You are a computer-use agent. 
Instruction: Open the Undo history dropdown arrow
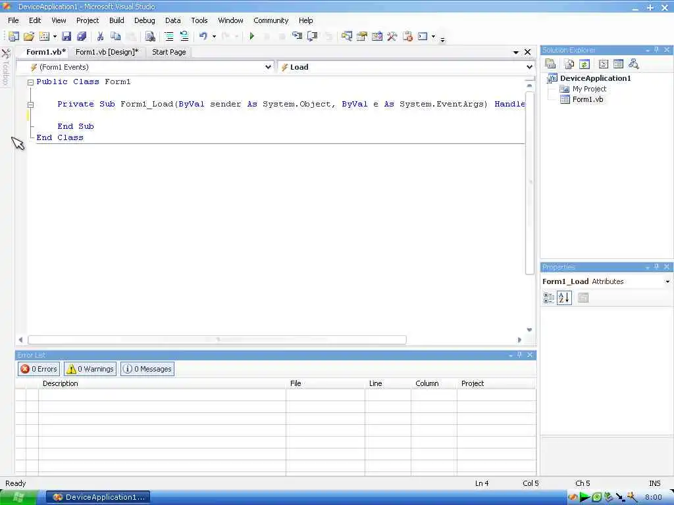[214, 37]
